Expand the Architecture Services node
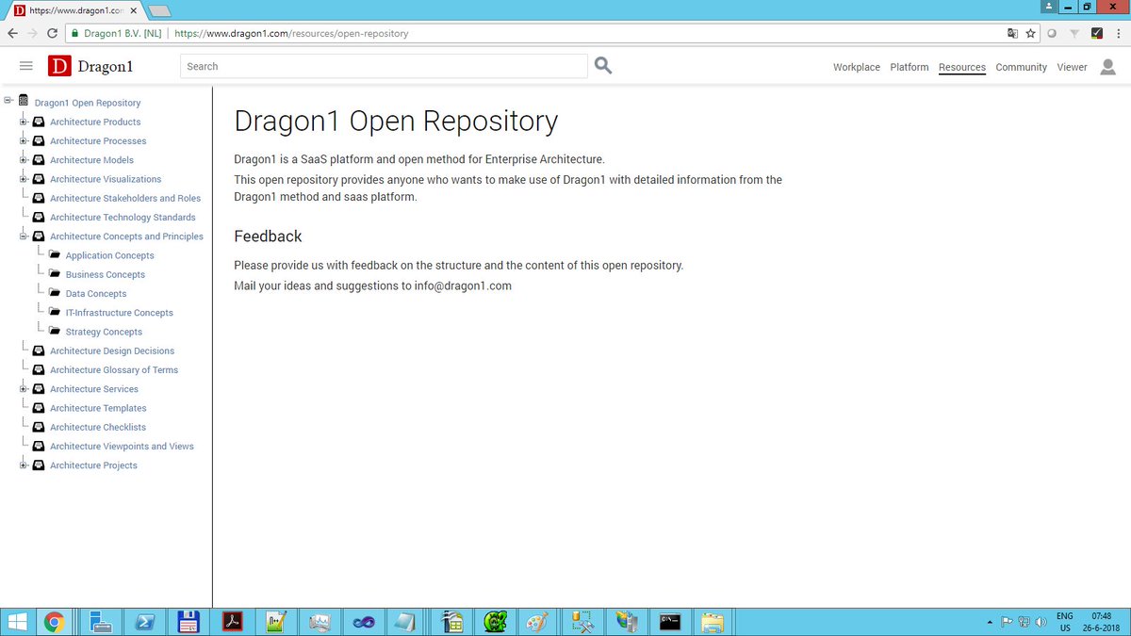The width and height of the screenshot is (1131, 636). tap(24, 388)
